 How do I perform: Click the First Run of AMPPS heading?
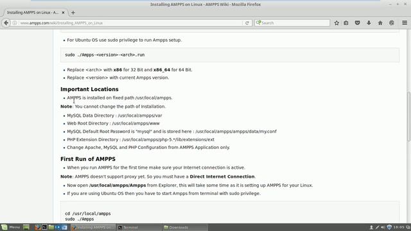point(88,159)
